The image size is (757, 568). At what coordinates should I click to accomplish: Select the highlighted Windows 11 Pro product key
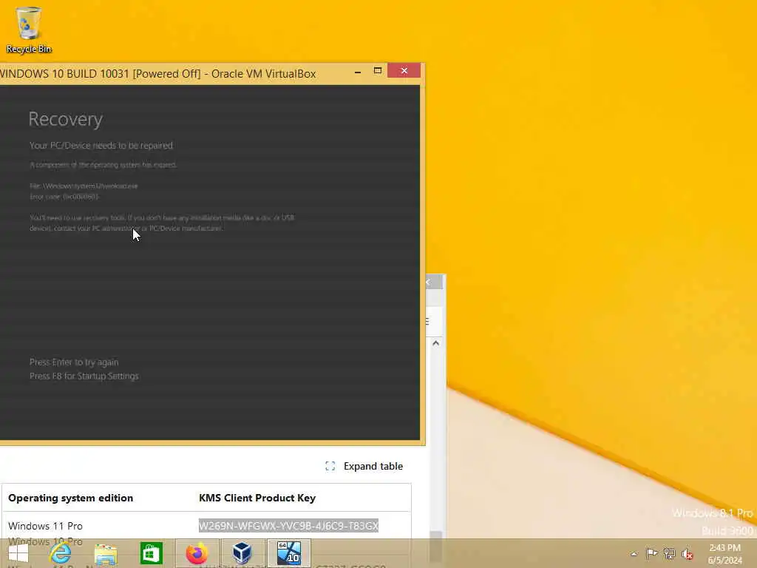pyautogui.click(x=288, y=526)
